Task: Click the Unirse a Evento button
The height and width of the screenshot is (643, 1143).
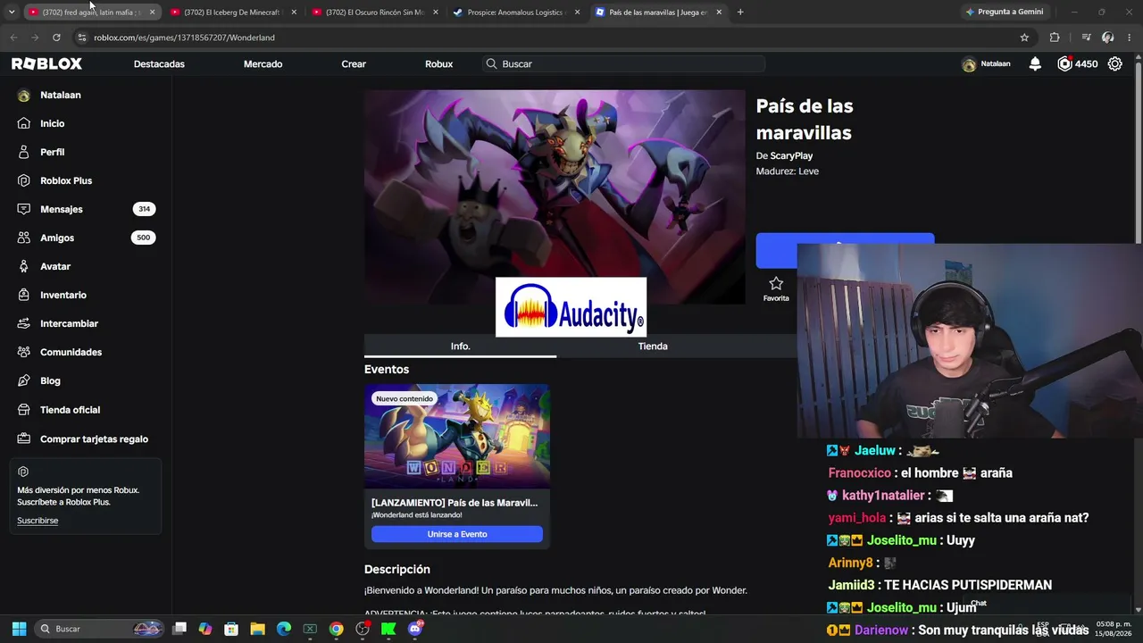Action: coord(457,534)
